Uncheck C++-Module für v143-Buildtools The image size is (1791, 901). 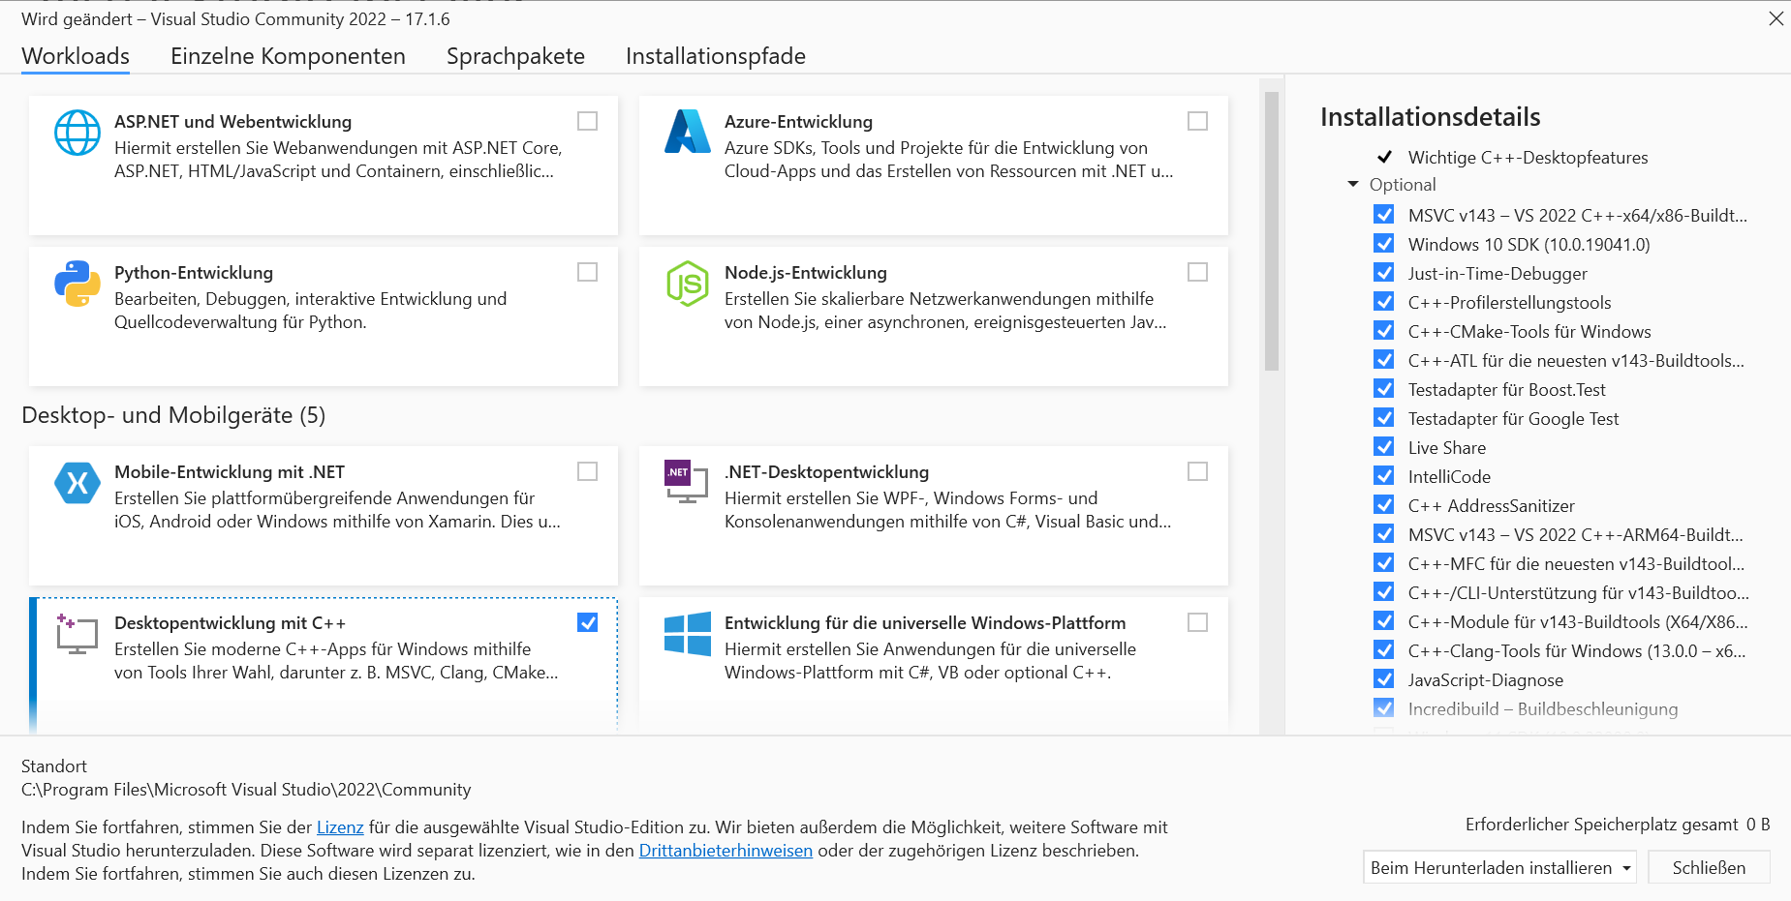pos(1384,621)
